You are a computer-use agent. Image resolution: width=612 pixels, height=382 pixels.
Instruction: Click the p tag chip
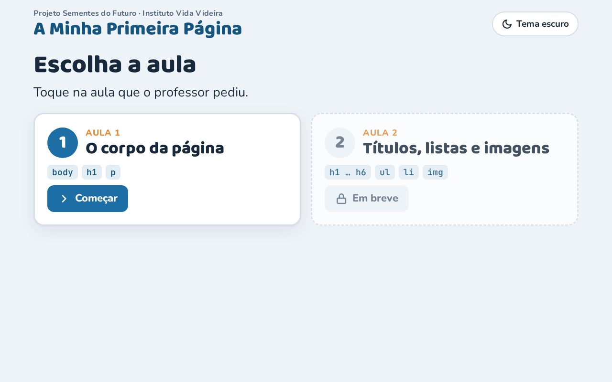[x=113, y=172]
